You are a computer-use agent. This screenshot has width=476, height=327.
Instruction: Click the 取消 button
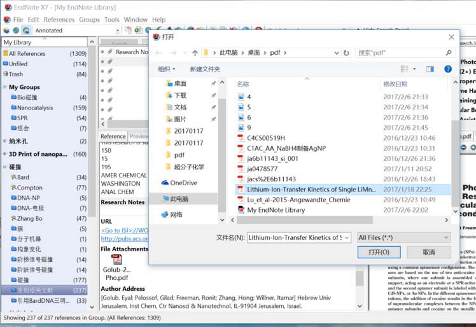[x=428, y=252]
